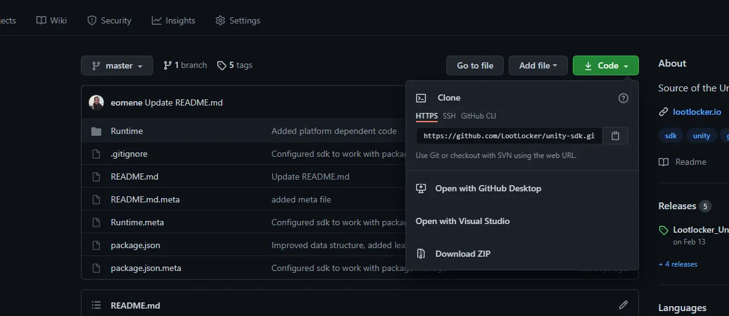Image resolution: width=729 pixels, height=316 pixels.
Task: Click the tag icon next to 5 tags
Action: tap(222, 65)
